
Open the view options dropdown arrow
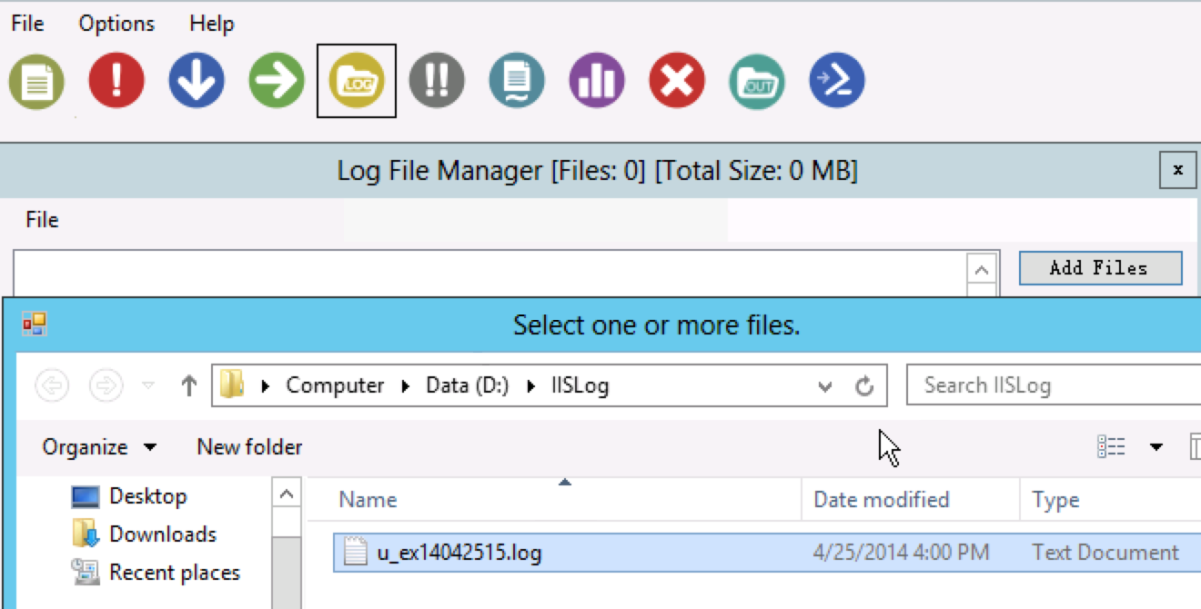click(1156, 447)
